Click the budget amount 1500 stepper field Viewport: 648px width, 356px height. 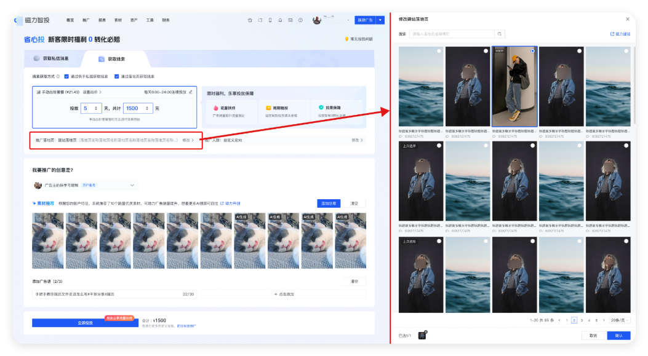[138, 108]
